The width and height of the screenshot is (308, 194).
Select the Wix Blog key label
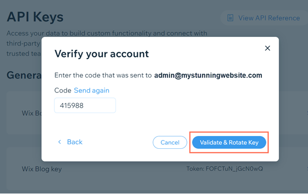tap(42, 169)
